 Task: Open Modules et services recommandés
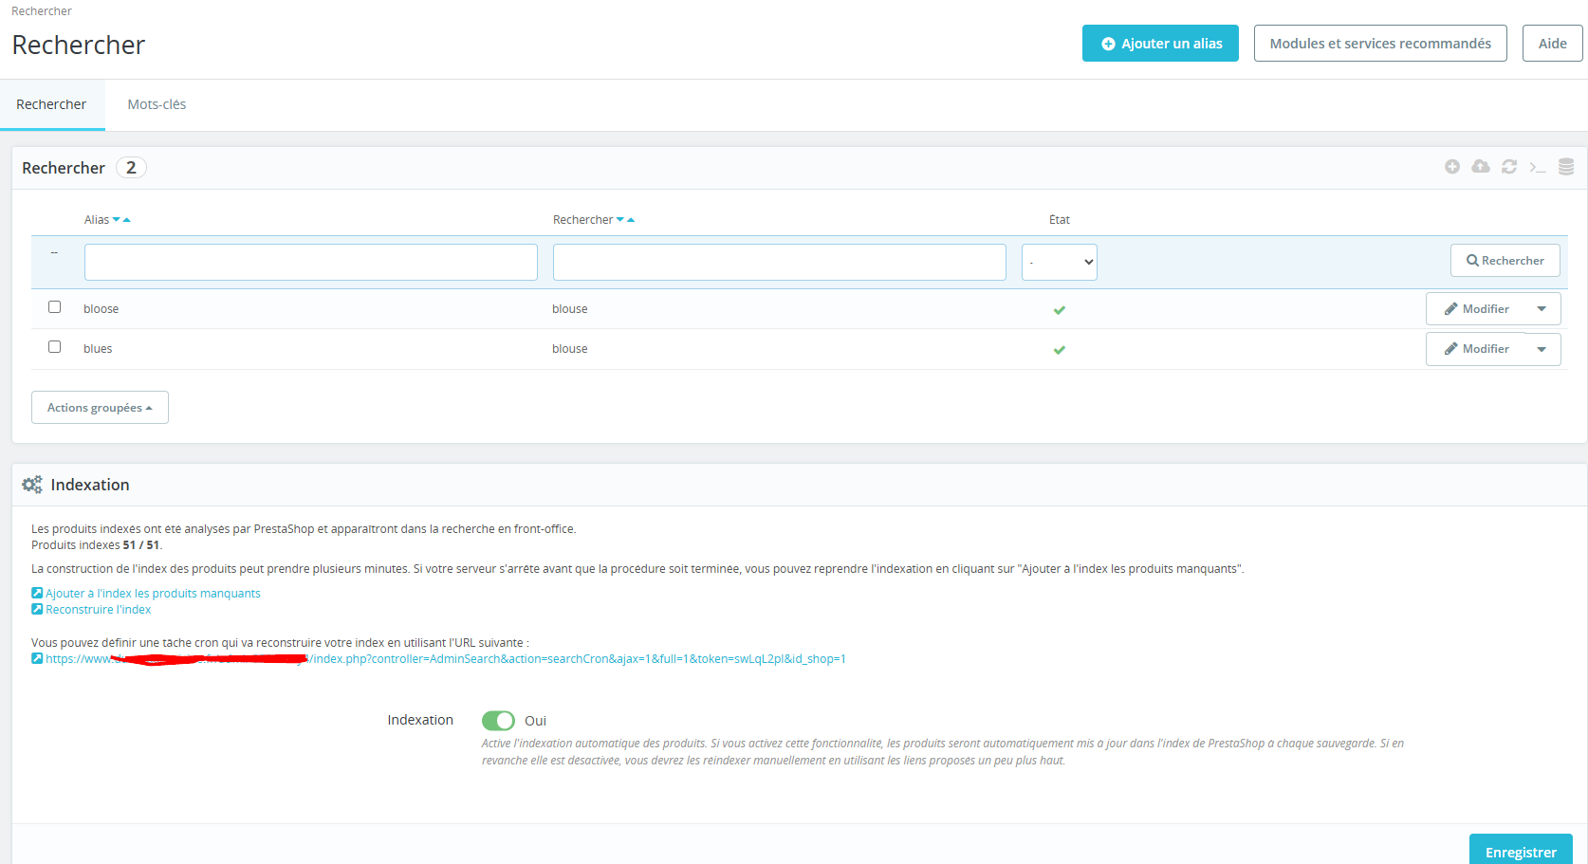[x=1380, y=44]
